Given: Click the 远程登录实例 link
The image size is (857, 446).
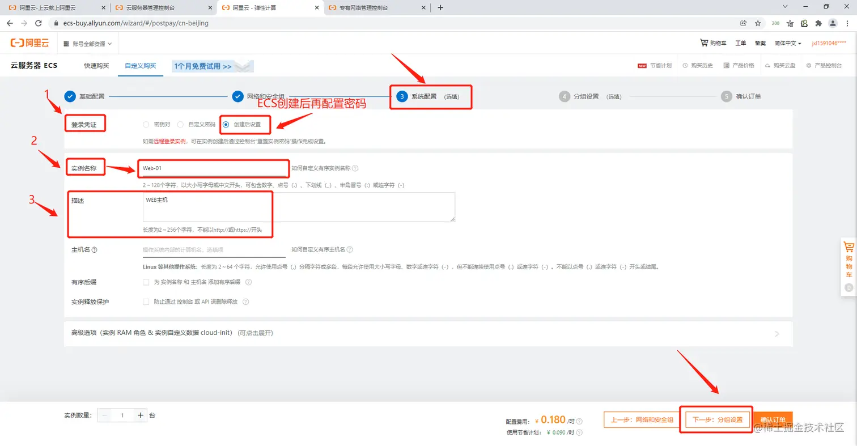Looking at the screenshot, I should pyautogui.click(x=169, y=142).
